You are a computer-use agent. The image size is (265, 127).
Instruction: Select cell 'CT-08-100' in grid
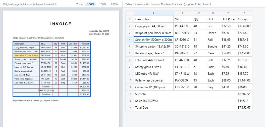click(x=183, y=87)
